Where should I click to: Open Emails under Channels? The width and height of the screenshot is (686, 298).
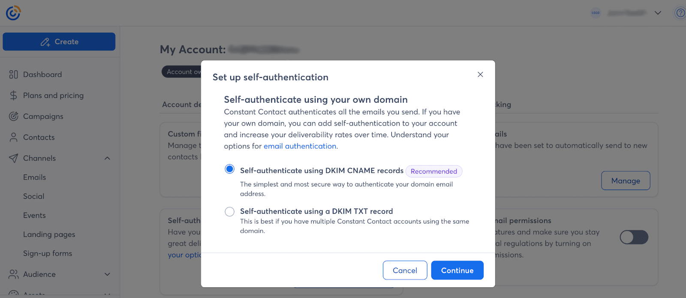[34, 177]
